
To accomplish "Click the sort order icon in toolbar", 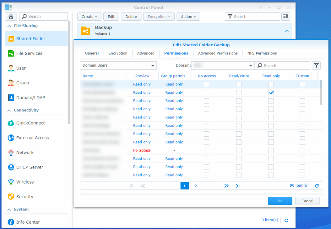I will 285,17.
